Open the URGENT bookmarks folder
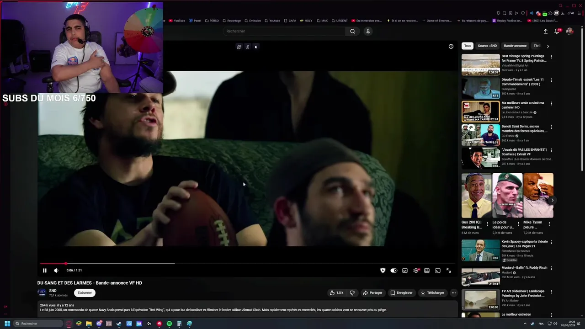585x329 pixels. [x=340, y=21]
